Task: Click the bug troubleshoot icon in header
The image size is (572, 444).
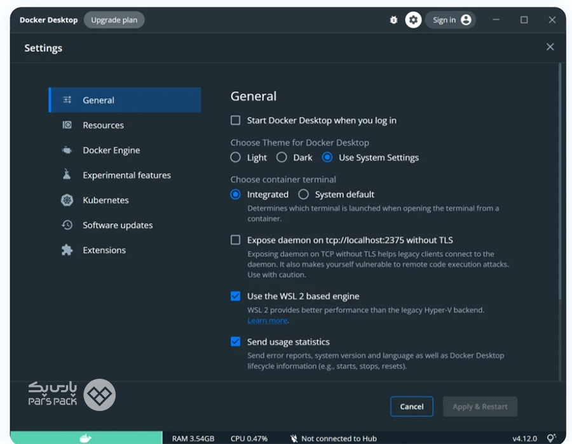Action: click(x=393, y=20)
